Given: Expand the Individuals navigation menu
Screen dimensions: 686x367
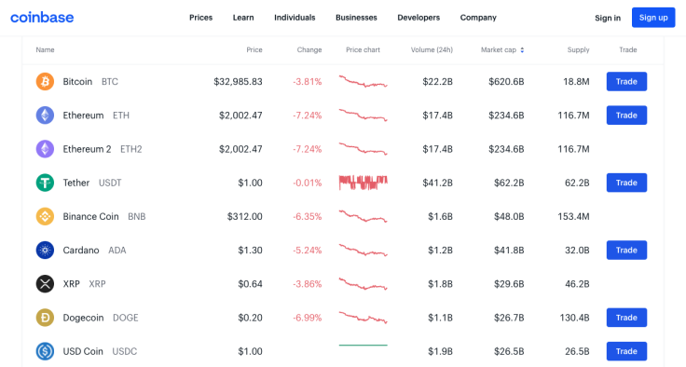Looking at the screenshot, I should click(x=295, y=18).
